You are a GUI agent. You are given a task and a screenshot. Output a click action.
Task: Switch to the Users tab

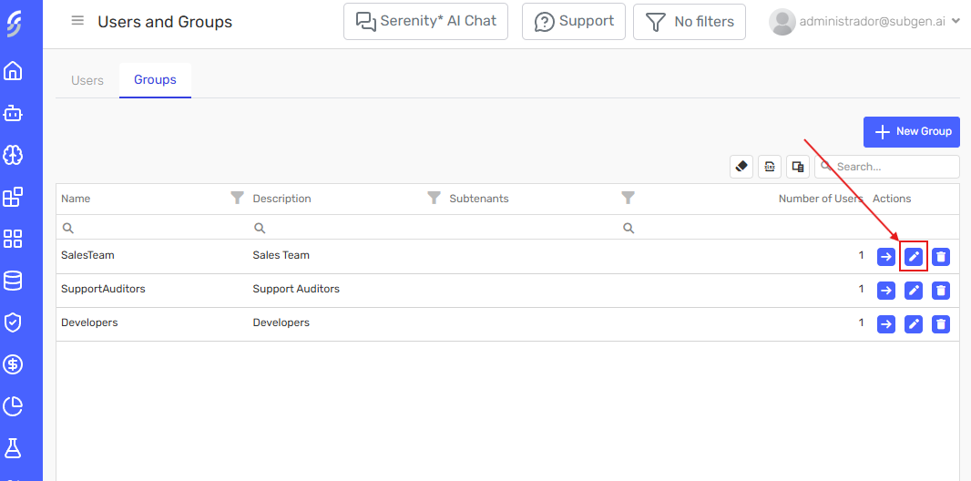pyautogui.click(x=87, y=80)
